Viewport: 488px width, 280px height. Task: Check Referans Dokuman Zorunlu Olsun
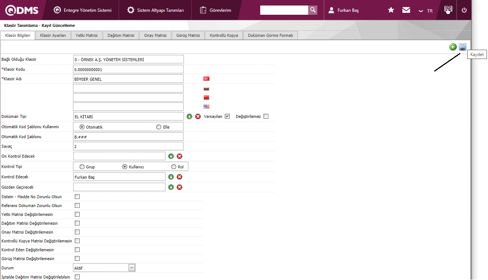point(77,206)
